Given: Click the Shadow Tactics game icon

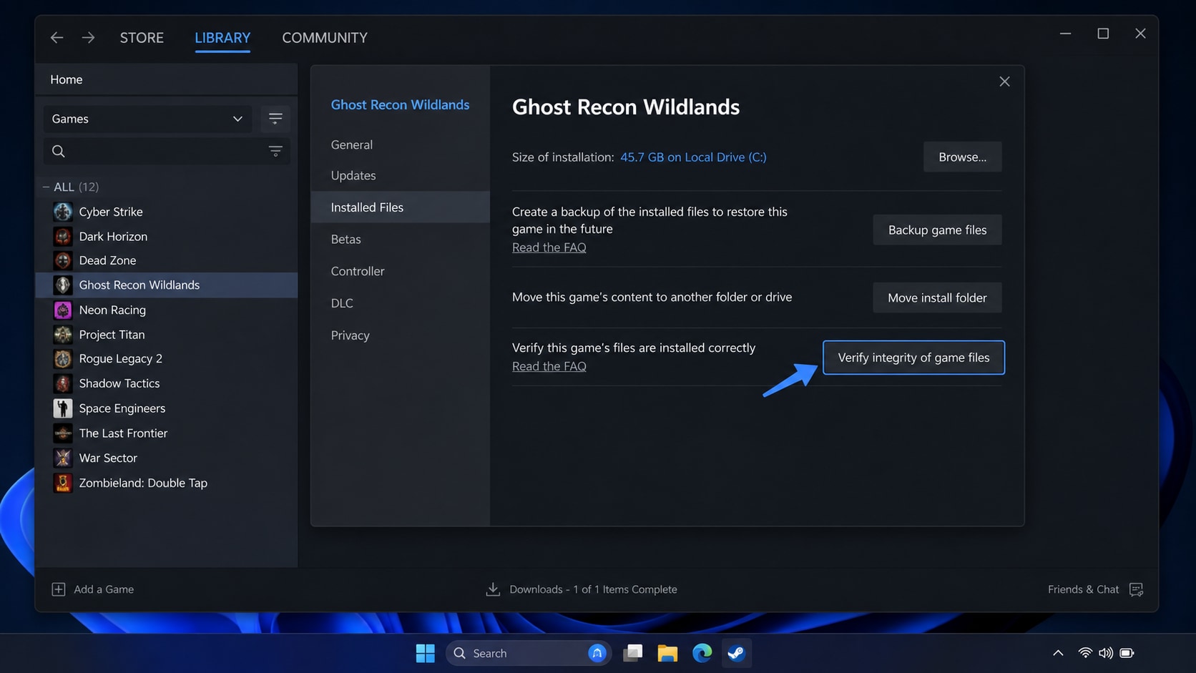Looking at the screenshot, I should click(x=63, y=383).
